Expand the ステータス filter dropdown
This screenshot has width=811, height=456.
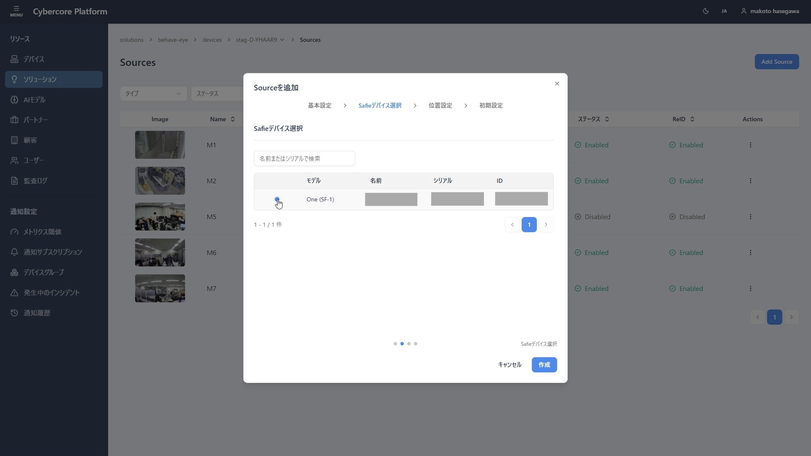(x=218, y=94)
